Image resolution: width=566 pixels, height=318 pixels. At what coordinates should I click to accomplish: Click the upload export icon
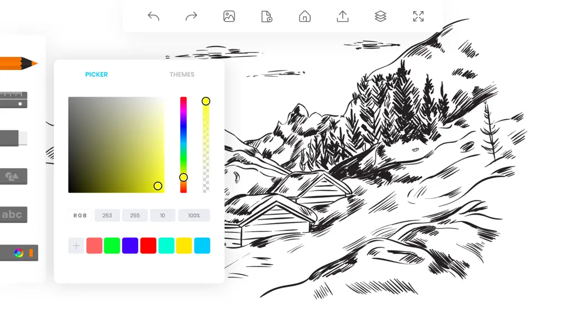coord(343,16)
